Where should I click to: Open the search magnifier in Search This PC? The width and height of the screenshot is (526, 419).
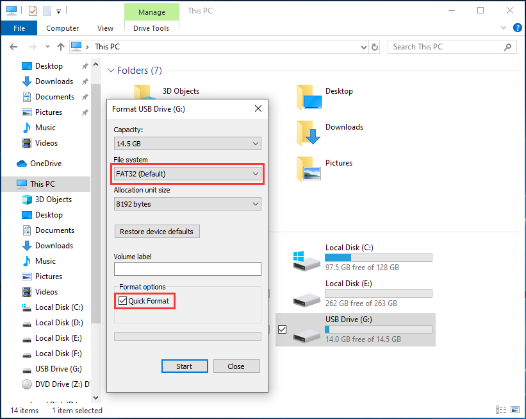tap(508, 47)
